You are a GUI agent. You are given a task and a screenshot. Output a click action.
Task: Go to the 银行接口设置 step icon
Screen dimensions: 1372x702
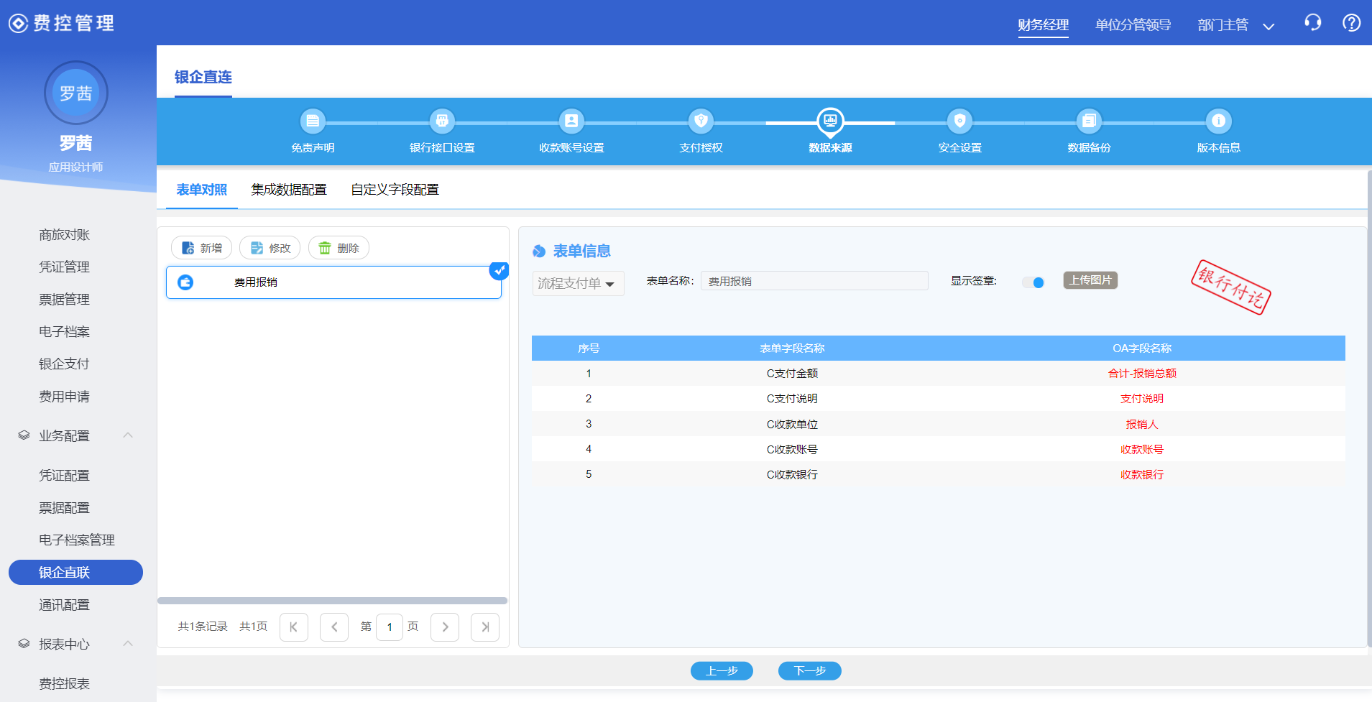(442, 121)
